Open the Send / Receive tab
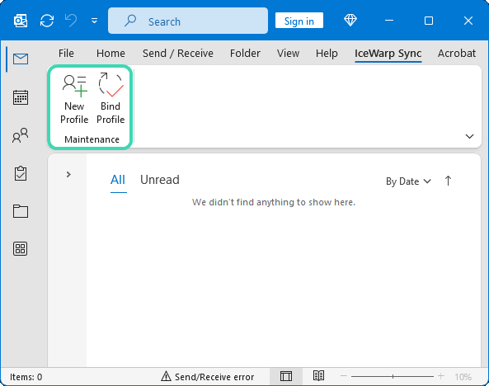The image size is (489, 386). 178,54
